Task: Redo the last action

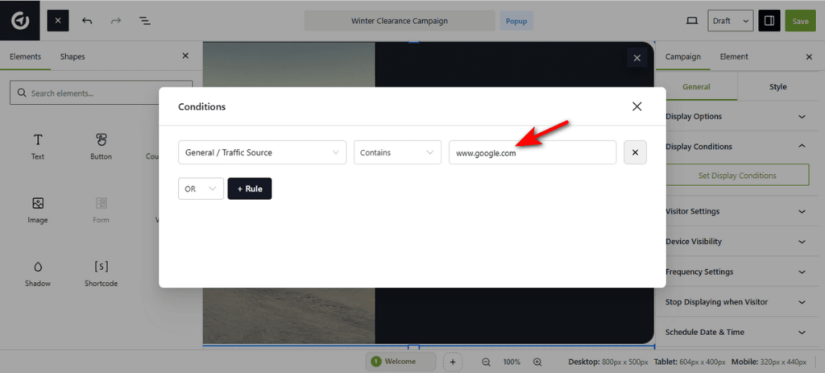Action: [x=116, y=21]
